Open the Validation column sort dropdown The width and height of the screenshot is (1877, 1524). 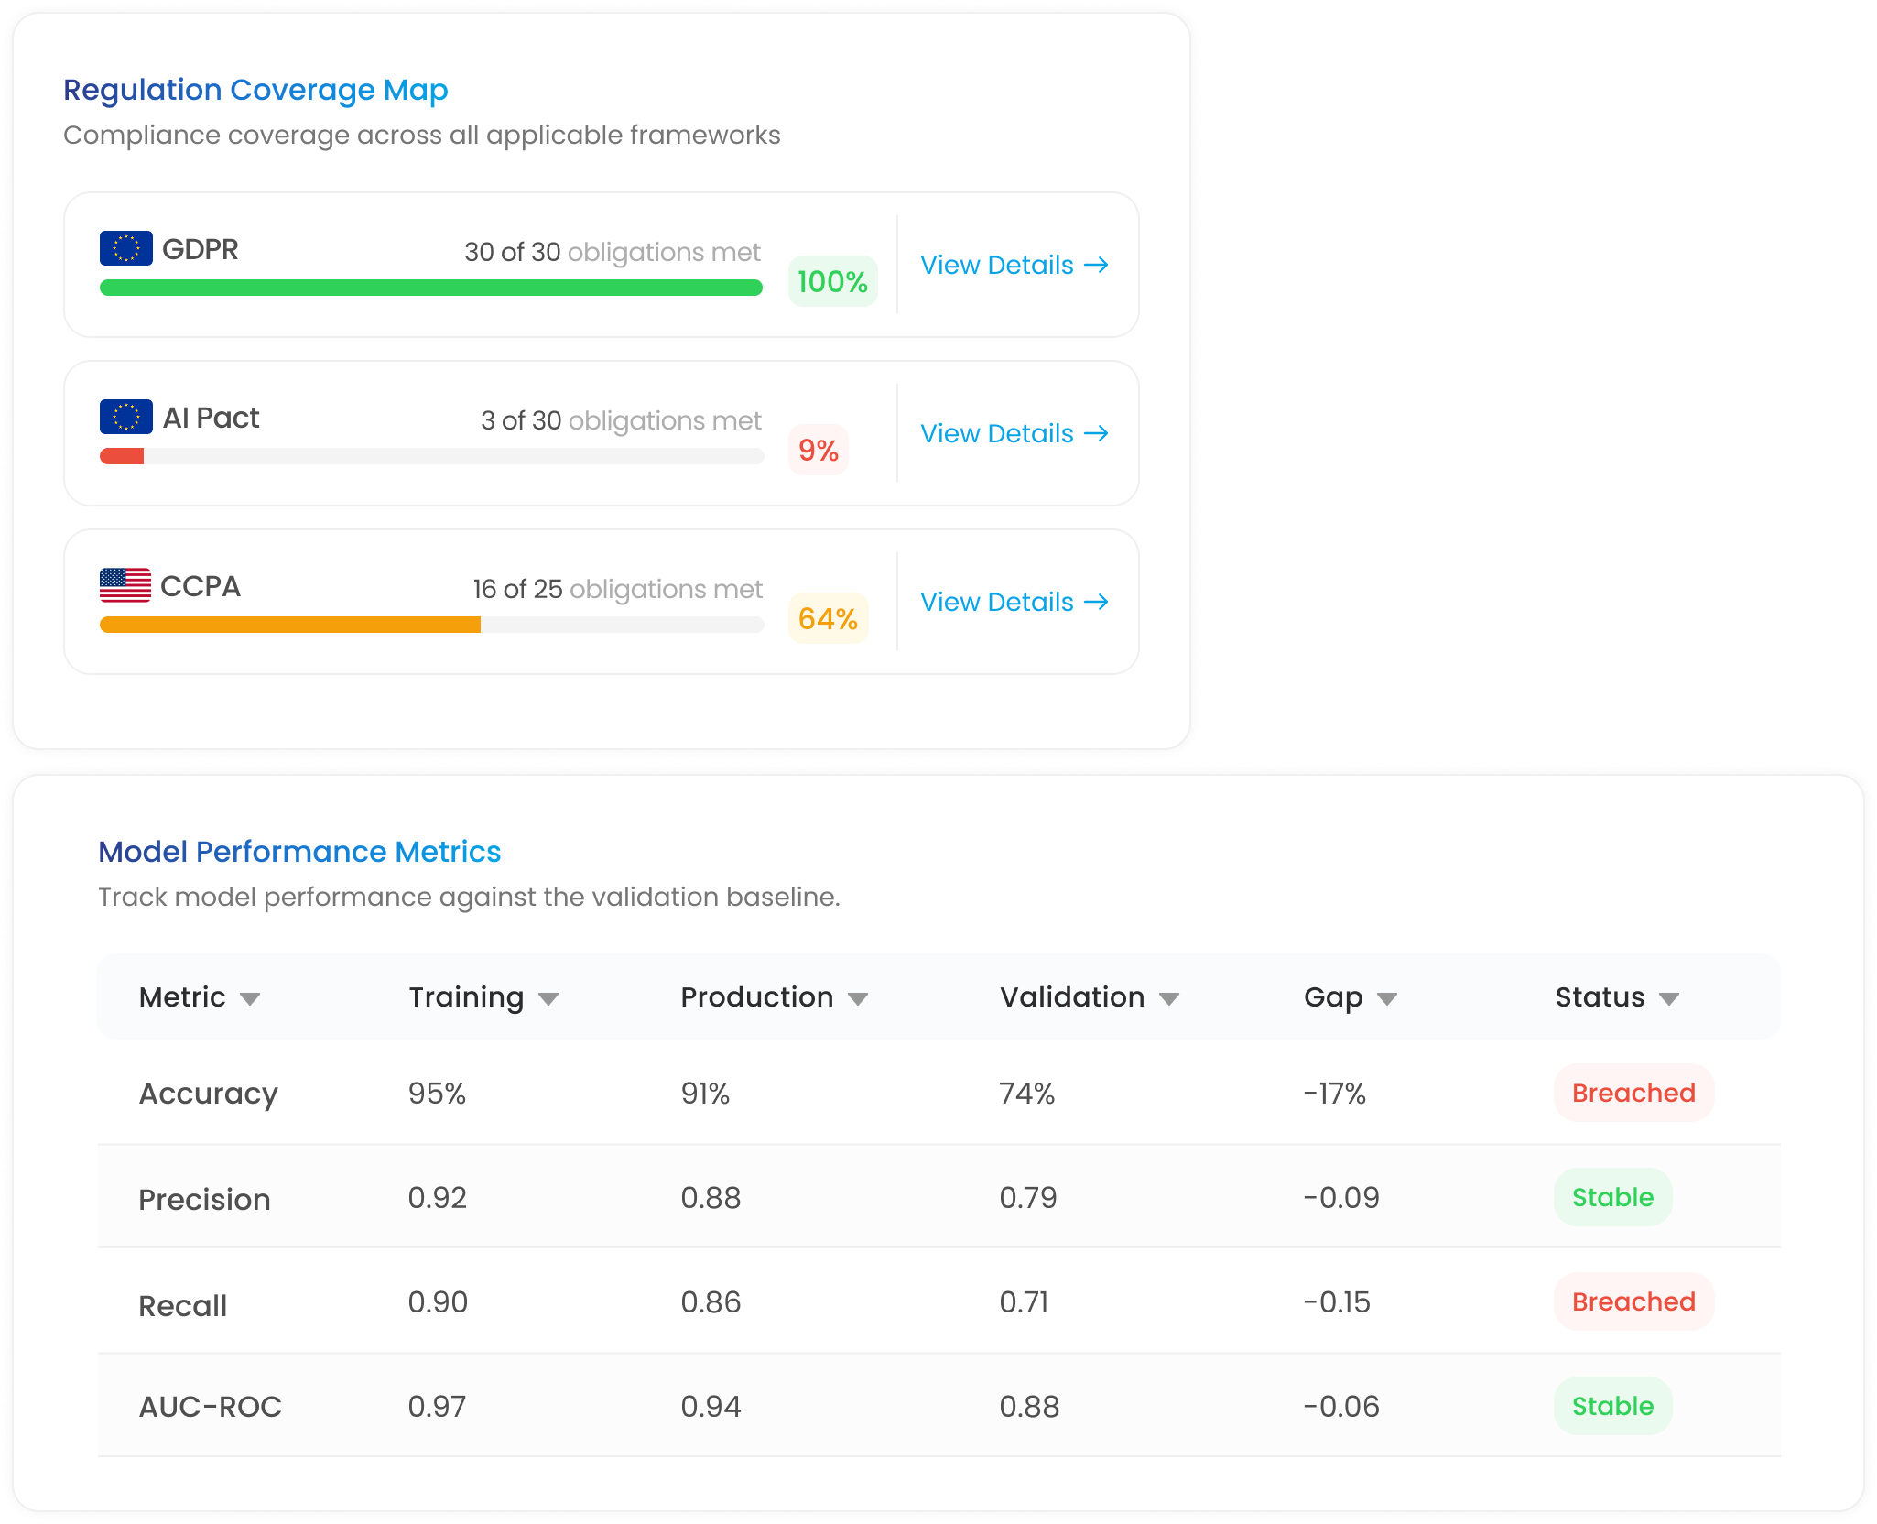pyautogui.click(x=1169, y=998)
